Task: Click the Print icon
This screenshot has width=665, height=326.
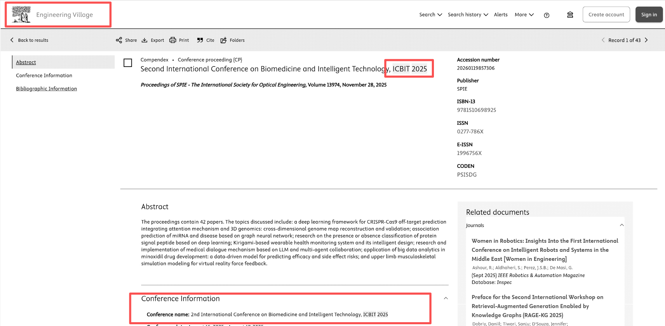Action: (173, 40)
